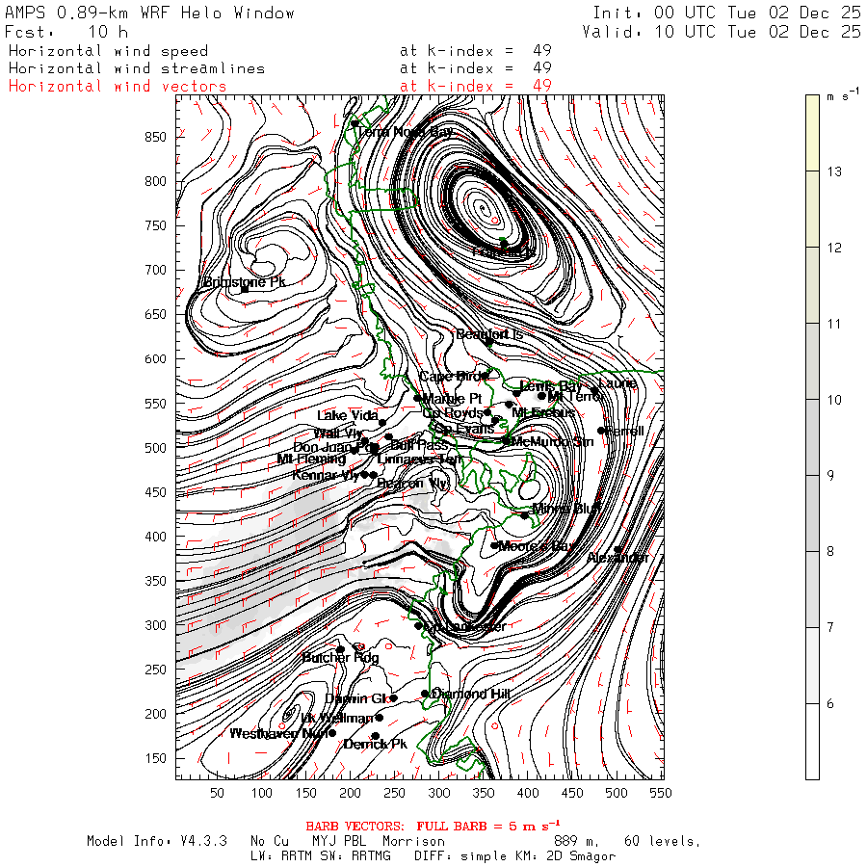Screen dimensions: 867x867
Task: Click the y-axis 850 tick label
Action: point(155,137)
